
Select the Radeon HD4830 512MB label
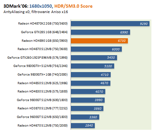tap(43, 92)
